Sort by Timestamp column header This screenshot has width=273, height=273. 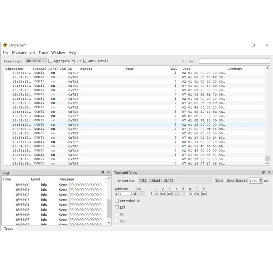point(18,69)
